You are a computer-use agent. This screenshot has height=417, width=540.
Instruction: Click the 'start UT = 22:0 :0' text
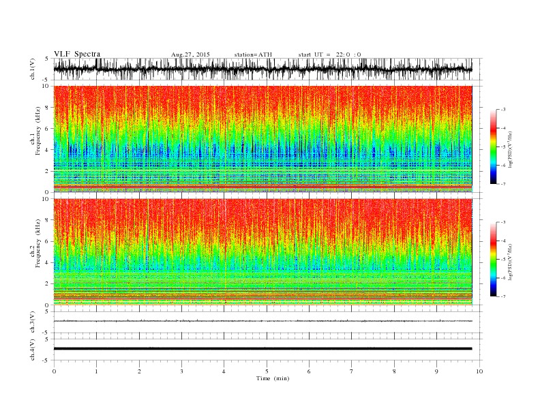tap(329, 55)
